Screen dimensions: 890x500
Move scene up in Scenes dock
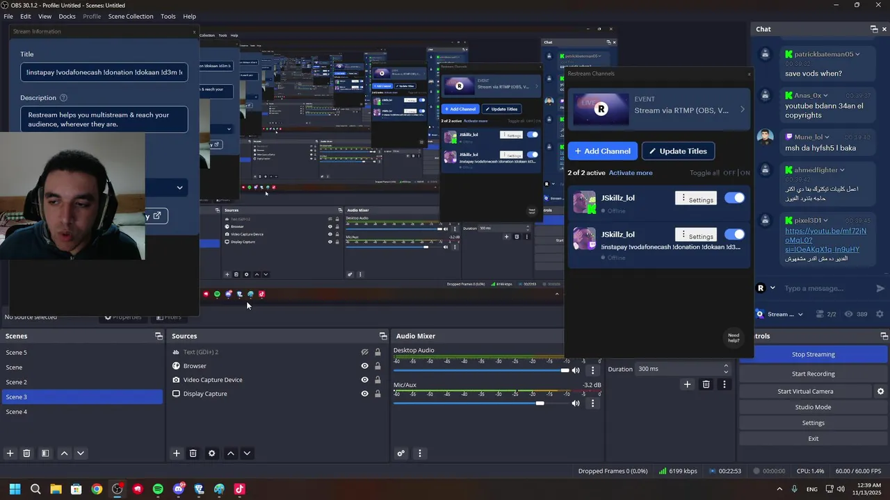coord(64,453)
